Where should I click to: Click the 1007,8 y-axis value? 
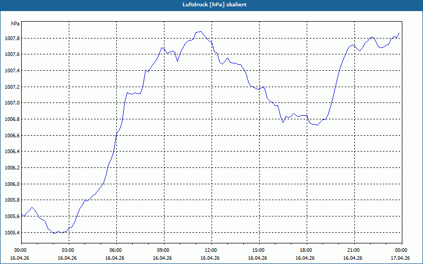[12, 39]
